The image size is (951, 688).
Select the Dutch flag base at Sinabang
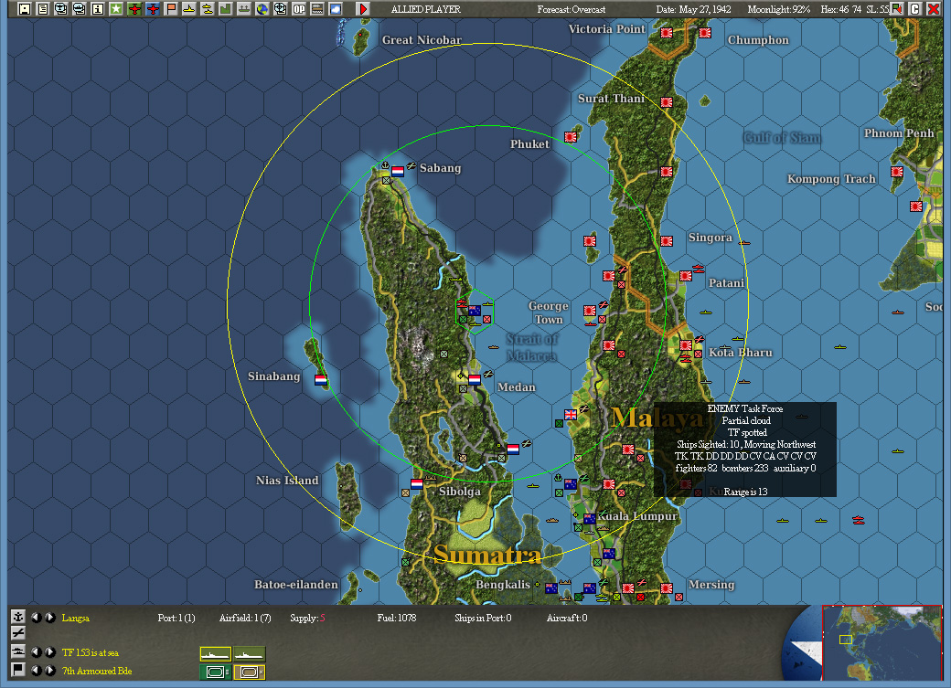click(321, 379)
